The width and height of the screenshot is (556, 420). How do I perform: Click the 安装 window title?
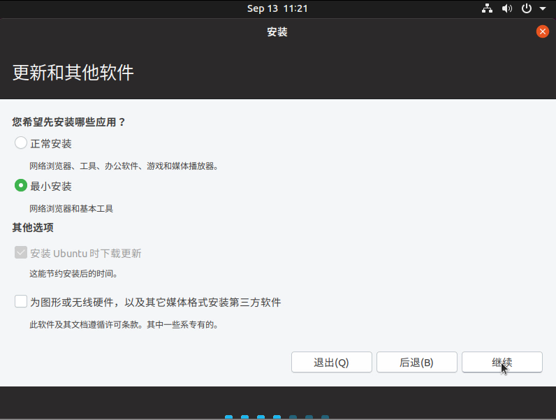coord(277,32)
